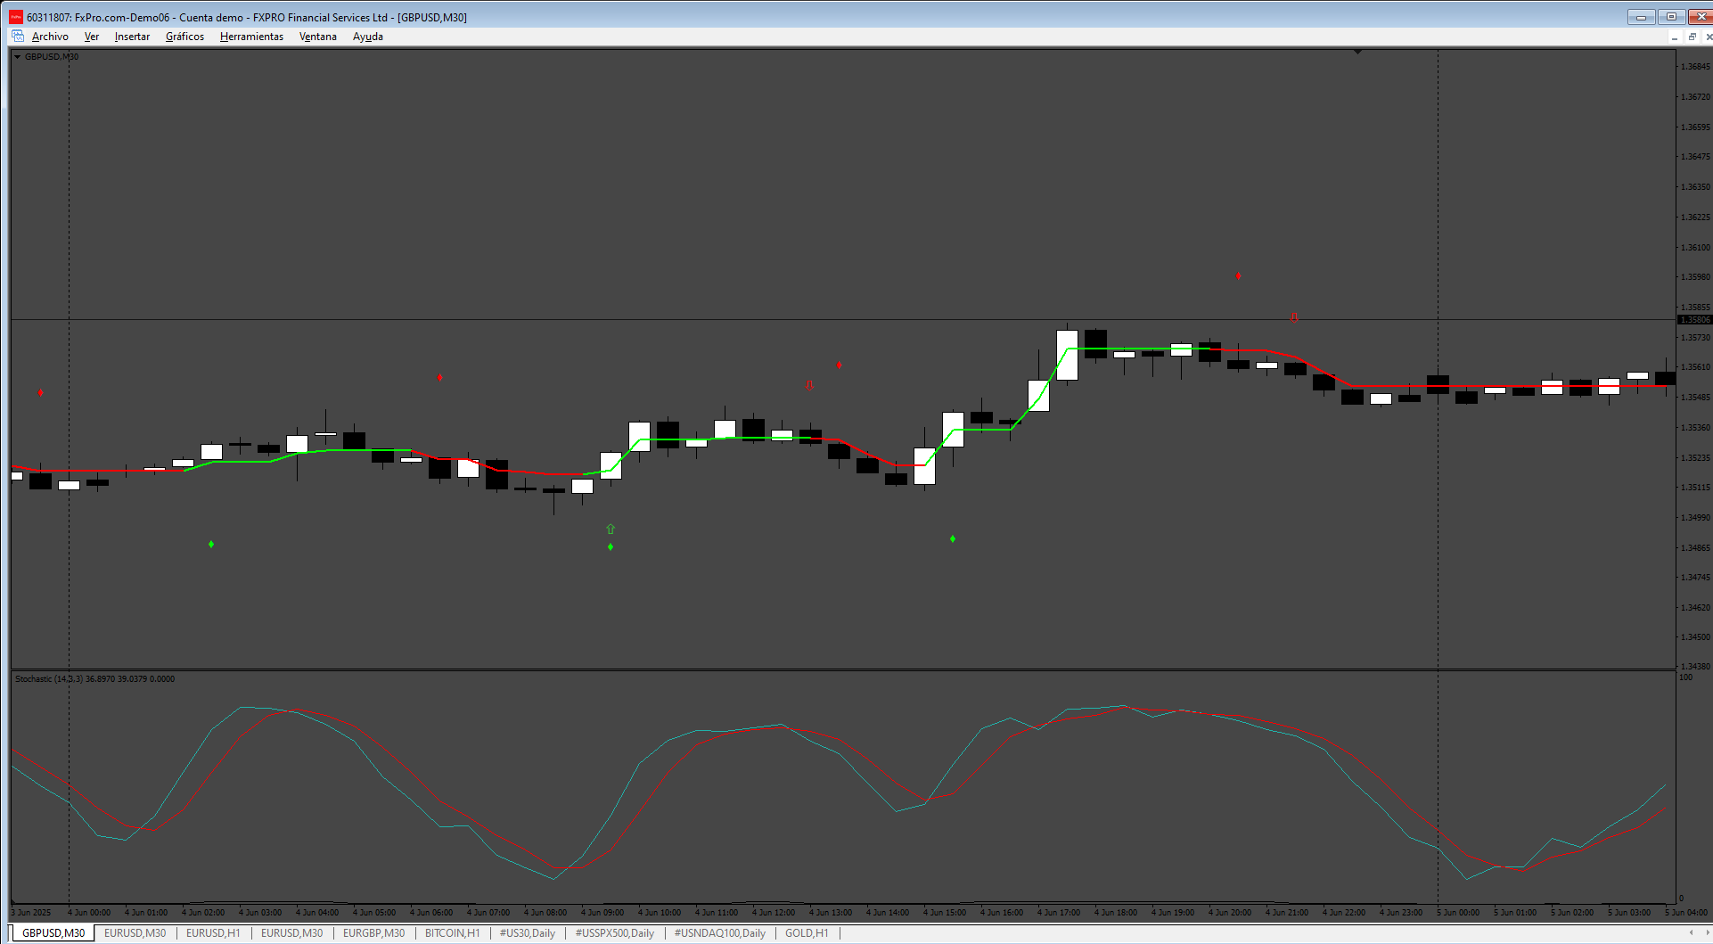Minimize the chart child window
Viewport: 1713px width, 944px height.
coord(1675,37)
